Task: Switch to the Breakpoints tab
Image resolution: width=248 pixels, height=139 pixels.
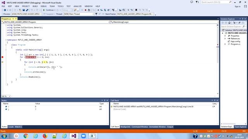Action: [125, 127]
